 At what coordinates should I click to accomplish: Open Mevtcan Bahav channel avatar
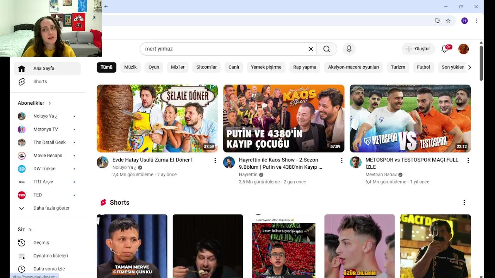tap(356, 163)
